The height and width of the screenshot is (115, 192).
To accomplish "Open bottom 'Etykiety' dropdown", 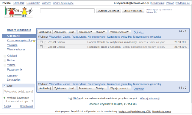I will (100, 88).
